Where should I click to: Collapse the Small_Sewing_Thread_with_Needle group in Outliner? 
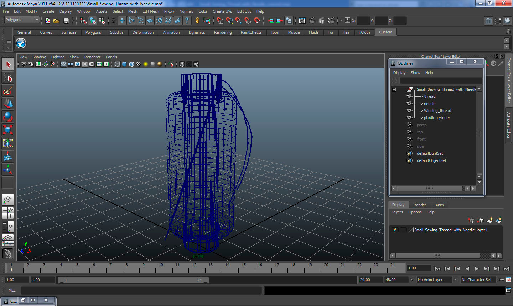tap(394, 89)
